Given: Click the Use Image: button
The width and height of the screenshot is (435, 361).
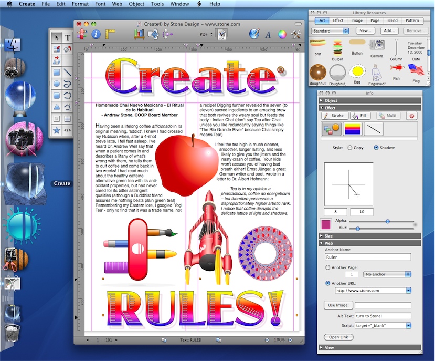Looking at the screenshot, I should click(x=338, y=305).
